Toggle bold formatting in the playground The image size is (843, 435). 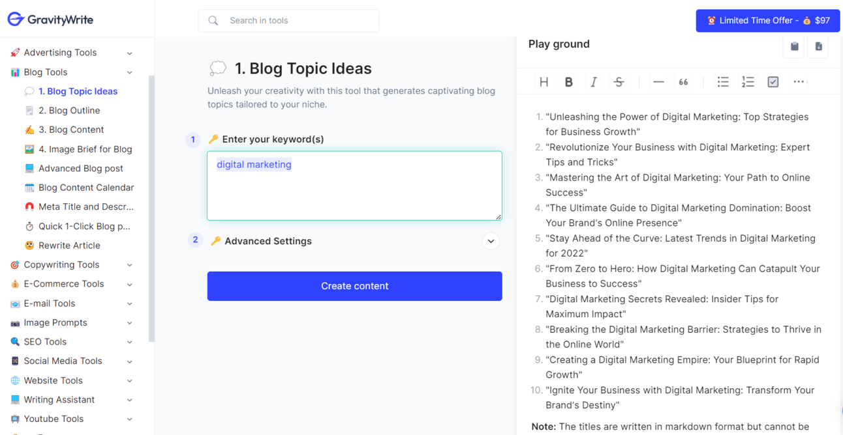coord(568,82)
